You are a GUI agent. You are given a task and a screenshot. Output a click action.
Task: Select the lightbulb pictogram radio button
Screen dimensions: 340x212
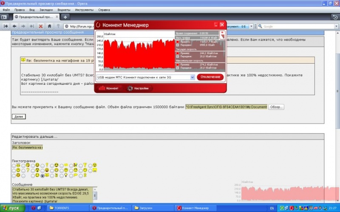(x=62, y=175)
